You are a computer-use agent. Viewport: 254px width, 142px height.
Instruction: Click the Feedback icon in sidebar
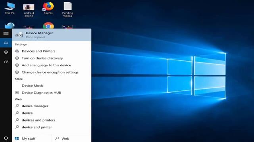click(x=6, y=62)
